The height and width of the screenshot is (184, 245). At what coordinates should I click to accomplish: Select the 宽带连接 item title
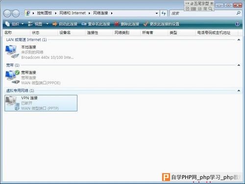click(28, 73)
